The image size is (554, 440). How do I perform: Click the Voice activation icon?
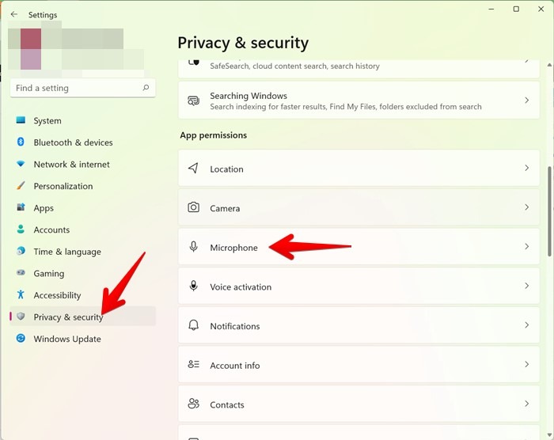tap(193, 286)
